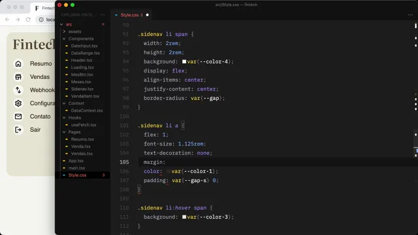This screenshot has height=235, width=418.
Task: Open main.tsx in the explorer
Action: (76, 168)
